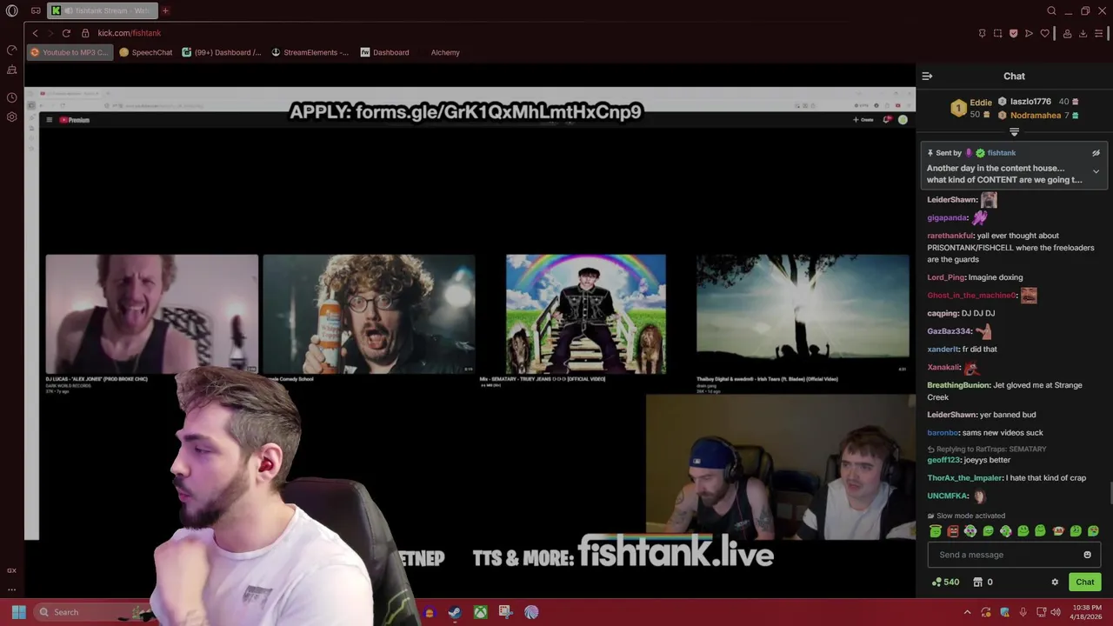Open the Dashboard bookmark
Screen dimensions: 1113x626
(384, 52)
